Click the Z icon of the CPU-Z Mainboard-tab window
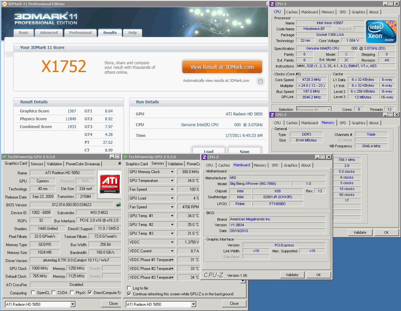Screen dimensions: 401x311 204,157
